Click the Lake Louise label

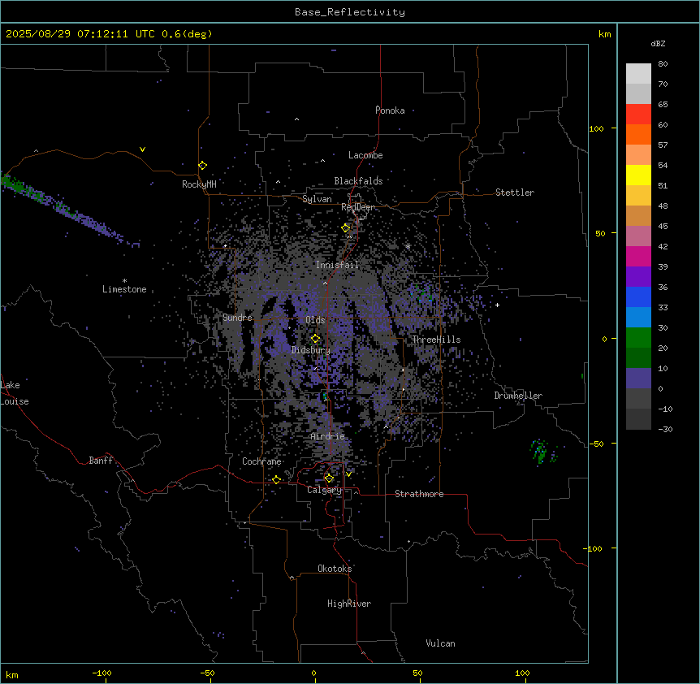coord(15,393)
